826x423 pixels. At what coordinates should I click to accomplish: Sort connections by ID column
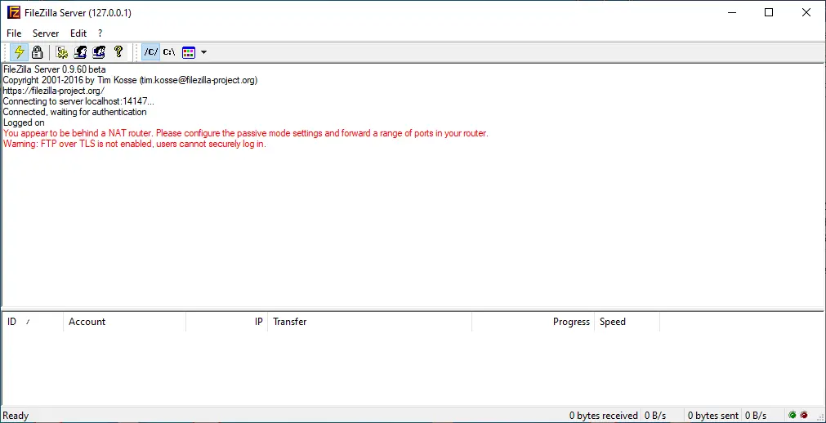(x=33, y=321)
